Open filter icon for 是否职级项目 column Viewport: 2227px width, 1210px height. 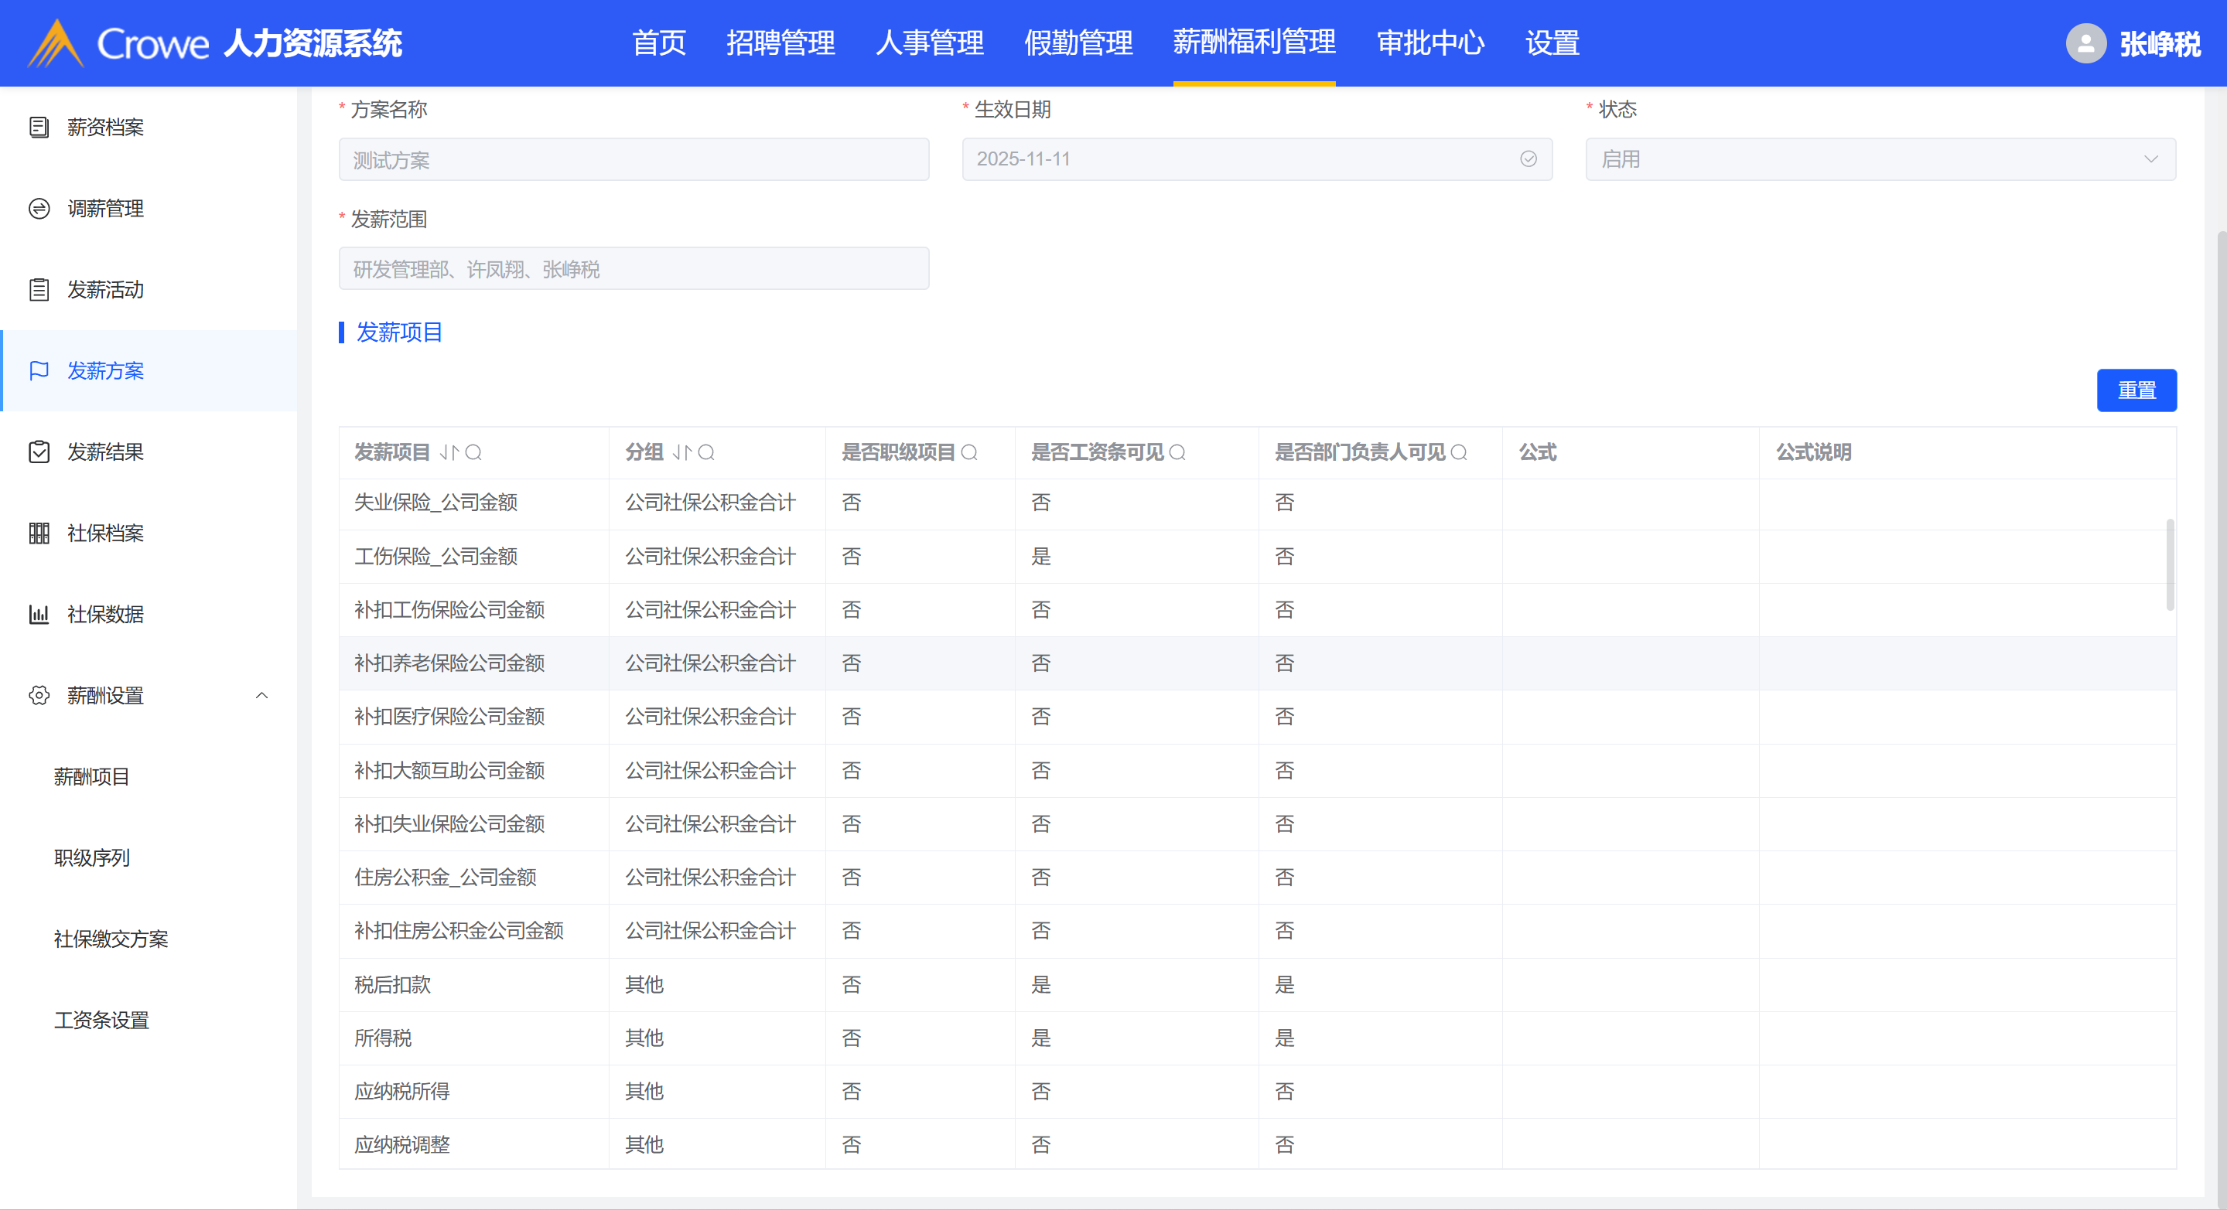(969, 452)
